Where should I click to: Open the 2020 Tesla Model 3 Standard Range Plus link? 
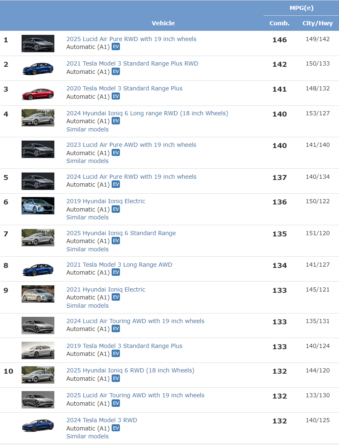pyautogui.click(x=124, y=89)
